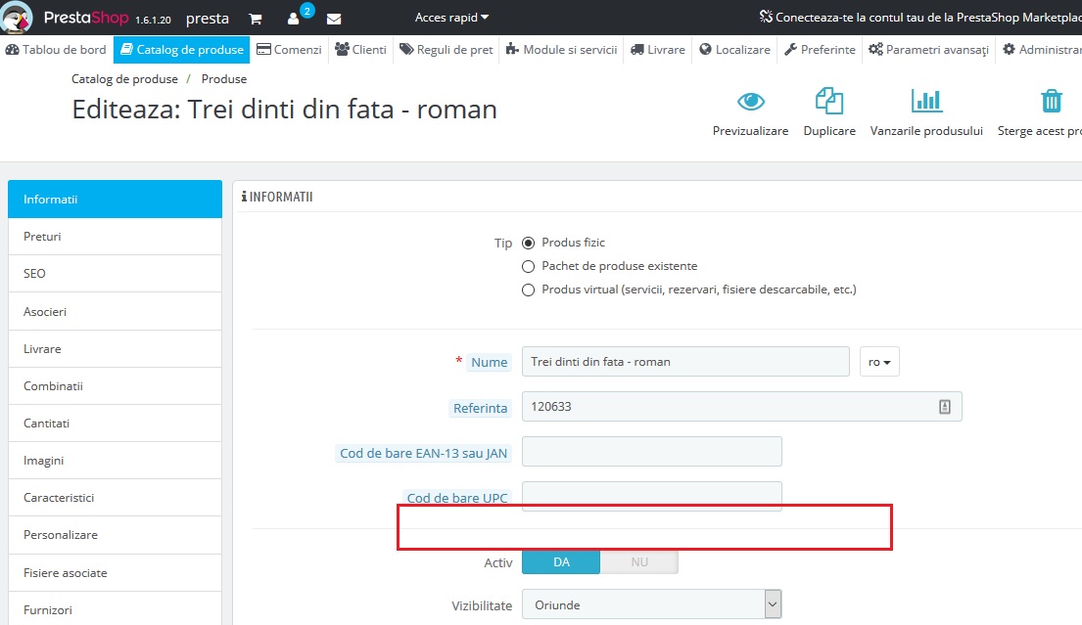Image resolution: width=1082 pixels, height=625 pixels.
Task: Click Produse breadcrumb link
Action: 224,79
